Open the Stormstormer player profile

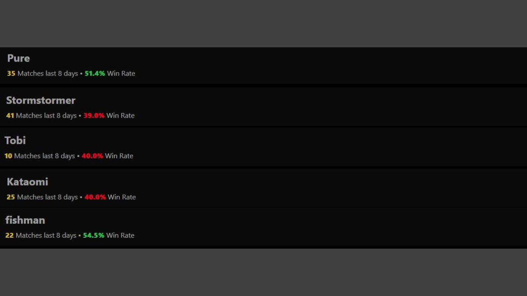point(41,100)
